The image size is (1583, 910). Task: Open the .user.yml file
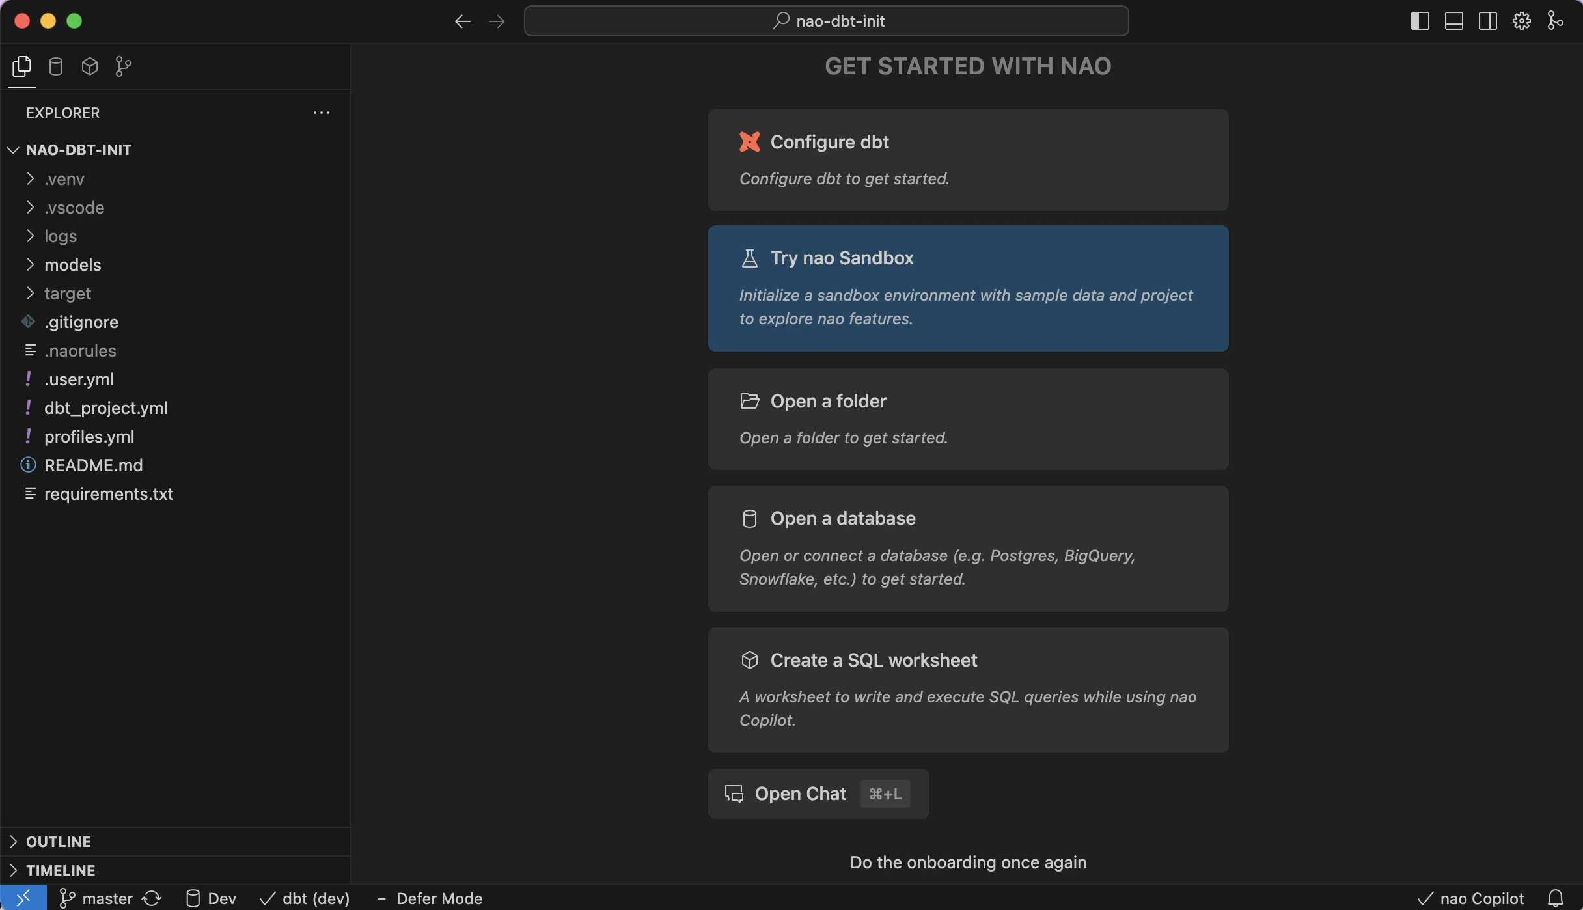click(176, 379)
